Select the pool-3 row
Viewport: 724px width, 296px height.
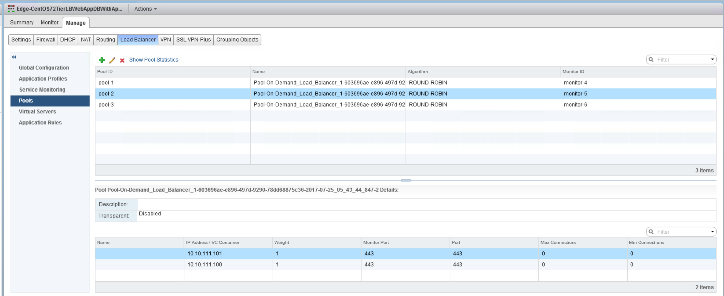point(406,105)
